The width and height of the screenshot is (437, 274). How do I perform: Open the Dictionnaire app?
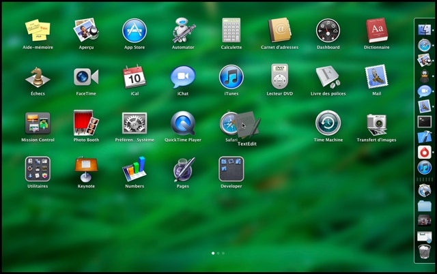tap(376, 30)
